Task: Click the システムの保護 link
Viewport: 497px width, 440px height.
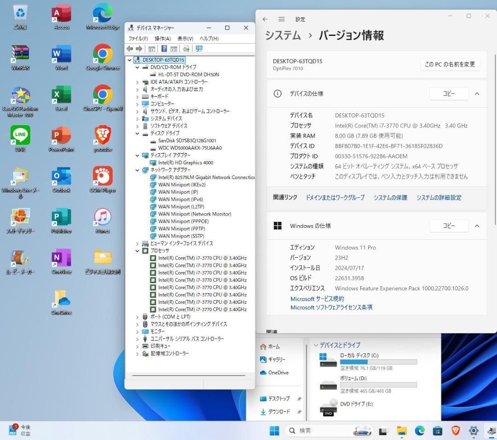Action: [x=390, y=197]
